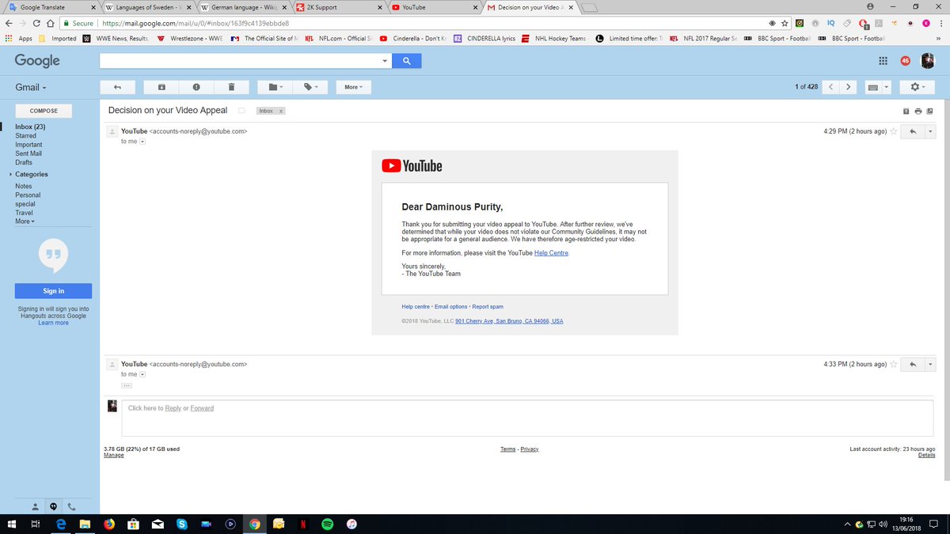Expand the More labels list
This screenshot has width=950, height=534.
click(25, 222)
